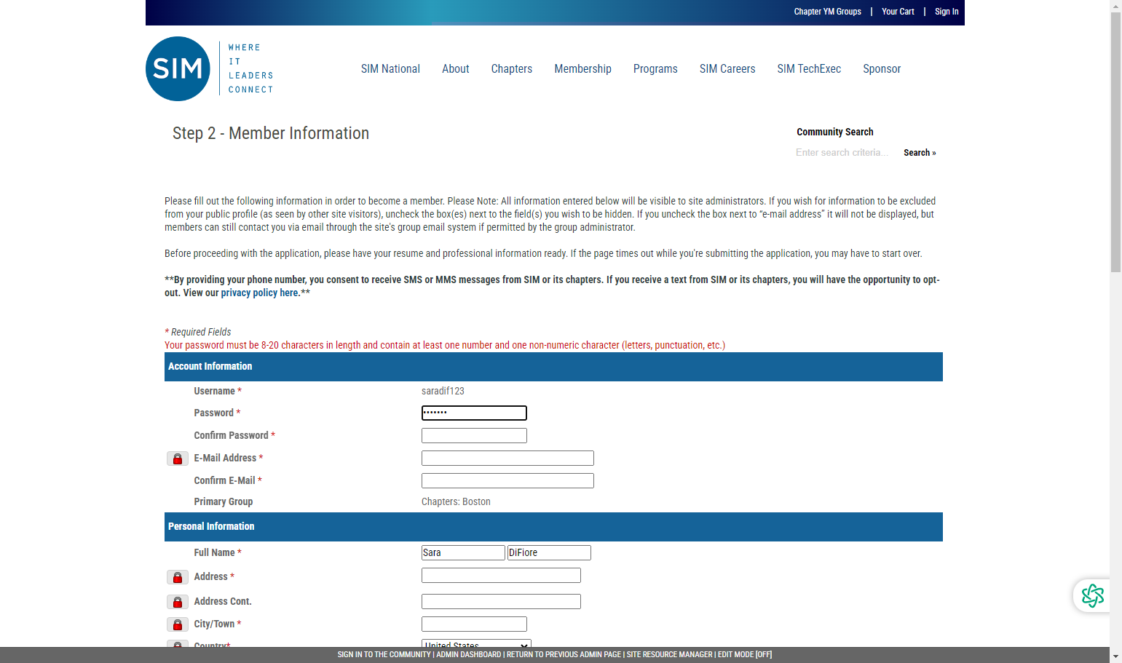Click the scrollbar down arrow
Image resolution: width=1122 pixels, height=663 pixels.
click(1115, 656)
